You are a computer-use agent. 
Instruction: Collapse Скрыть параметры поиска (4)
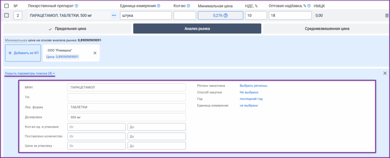pyautogui.click(x=30, y=74)
